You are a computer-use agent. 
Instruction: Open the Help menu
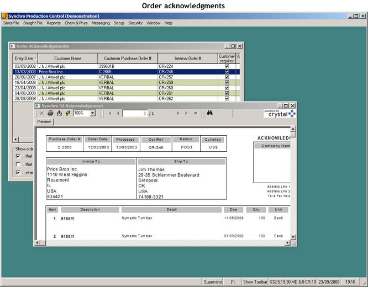tap(169, 23)
